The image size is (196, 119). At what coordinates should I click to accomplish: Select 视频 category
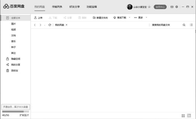pos(13,30)
